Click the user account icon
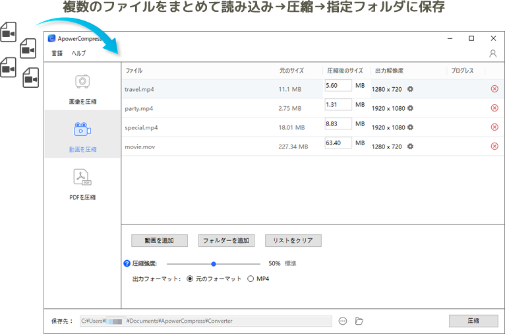The width and height of the screenshot is (505, 334). point(492,53)
